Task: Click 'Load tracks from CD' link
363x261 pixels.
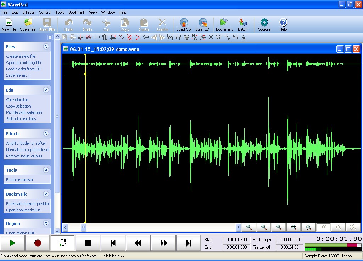Action: click(x=23, y=69)
